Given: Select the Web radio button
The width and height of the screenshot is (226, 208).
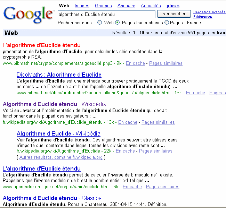Looking at the screenshot, I should 100,23.
